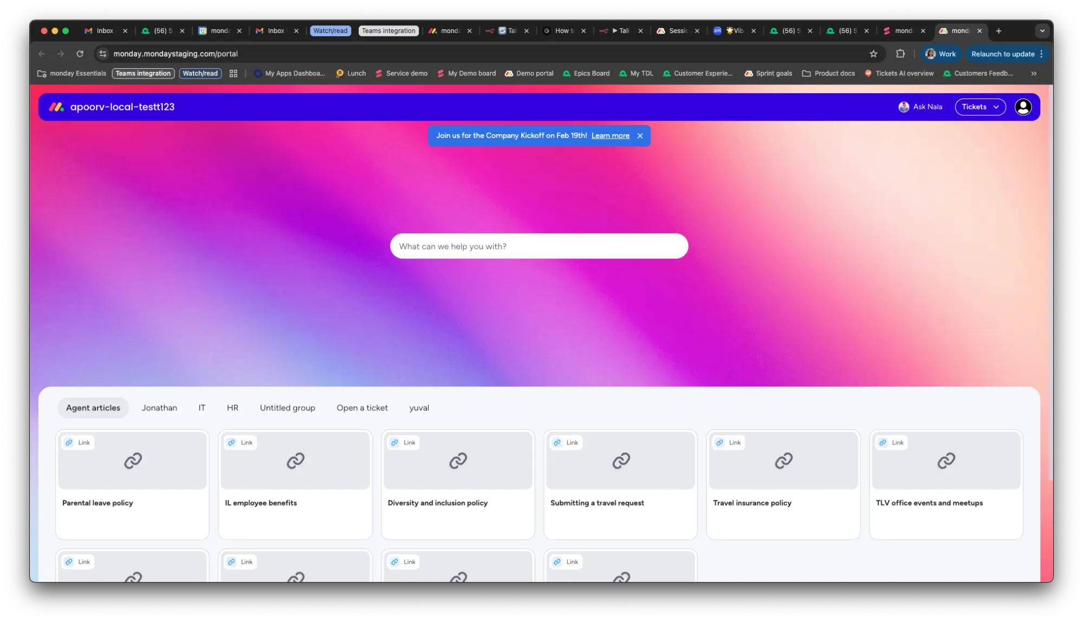The height and width of the screenshot is (622, 1083).
Task: Dismiss the Company Kickoff announcement banner
Action: click(x=640, y=136)
